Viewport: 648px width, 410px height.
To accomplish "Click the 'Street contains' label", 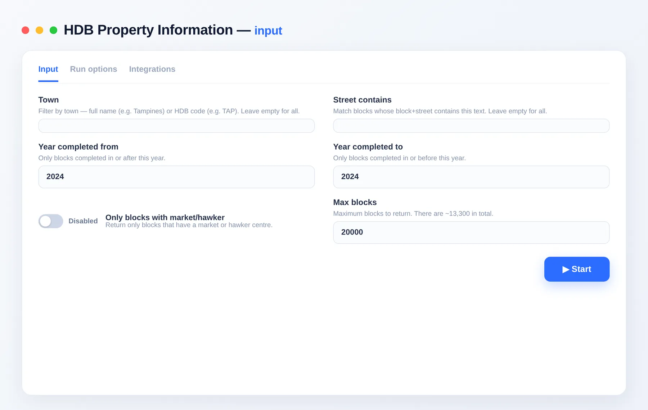I will tap(362, 100).
